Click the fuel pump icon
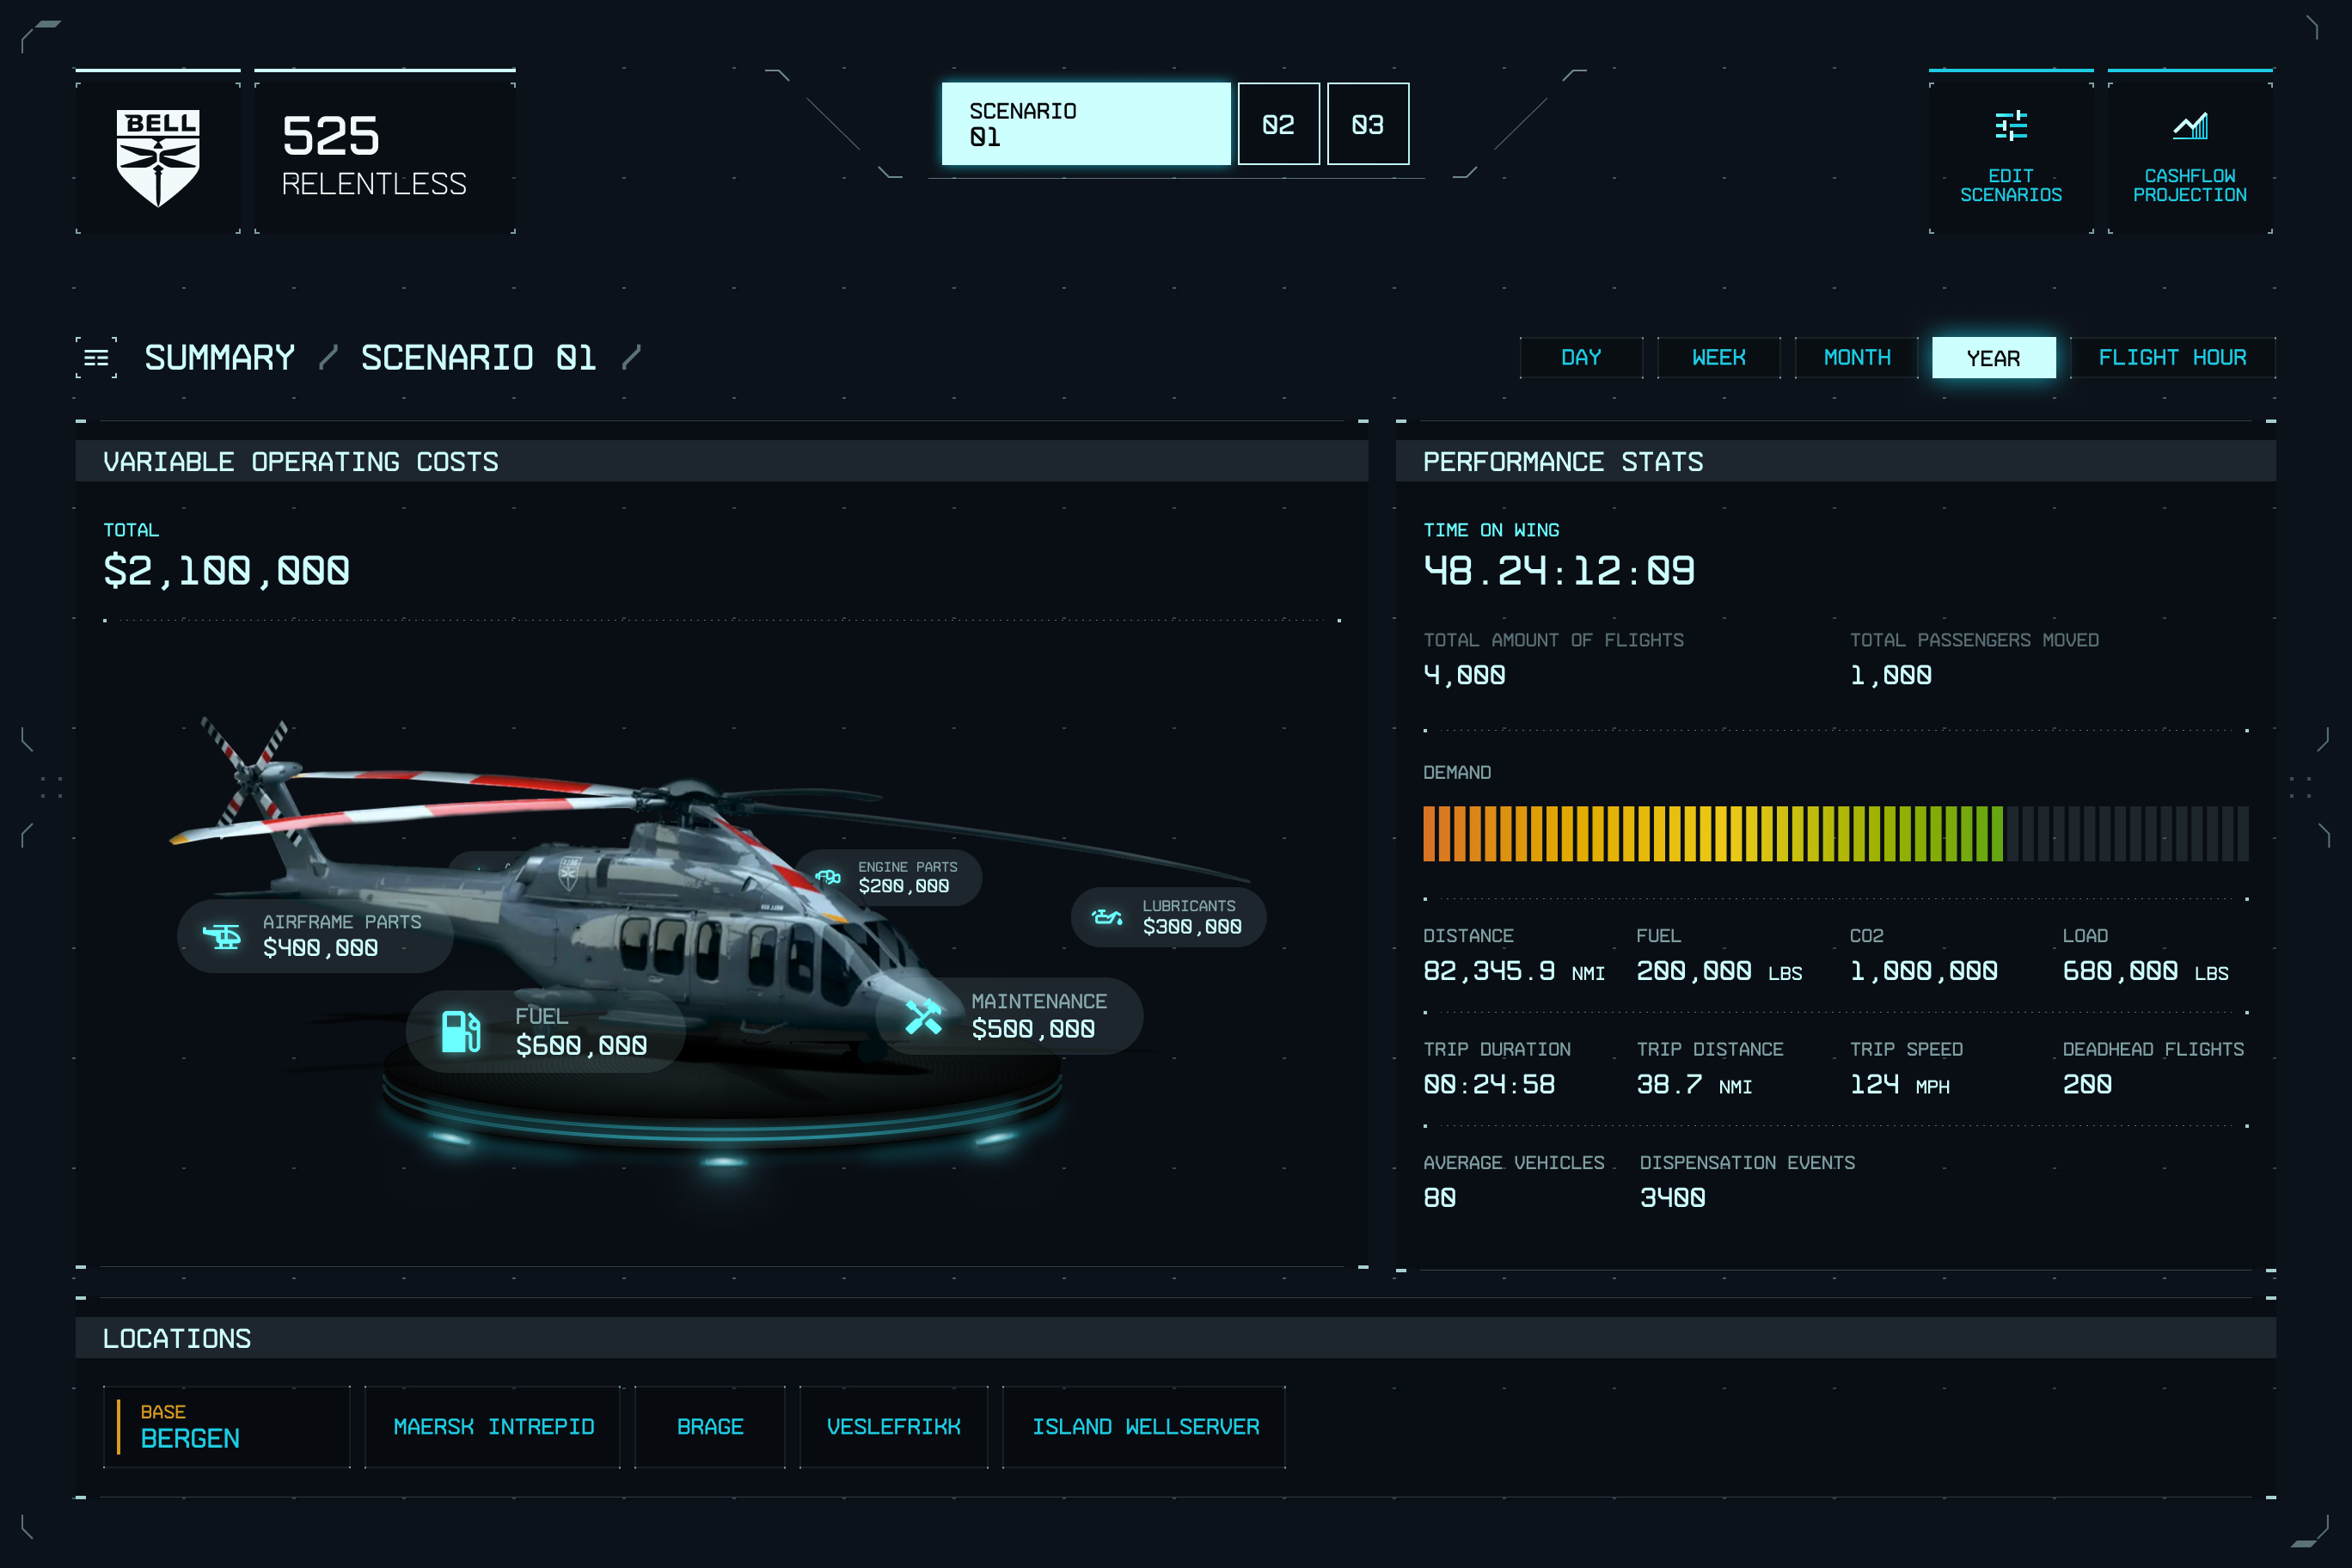2352x1568 pixels. click(x=461, y=1031)
